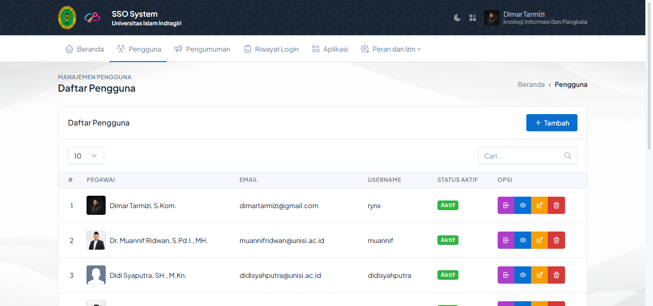Screen dimensions: 653x306
Task: Switch to the Riwayat Login tab
Action: tap(271, 49)
